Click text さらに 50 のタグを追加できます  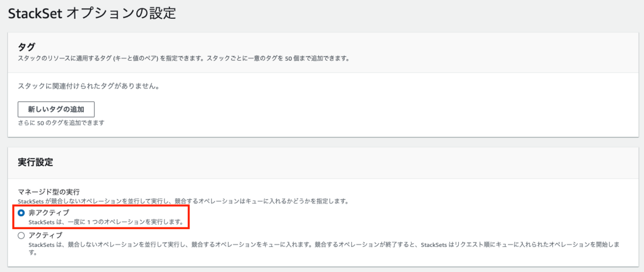click(61, 123)
